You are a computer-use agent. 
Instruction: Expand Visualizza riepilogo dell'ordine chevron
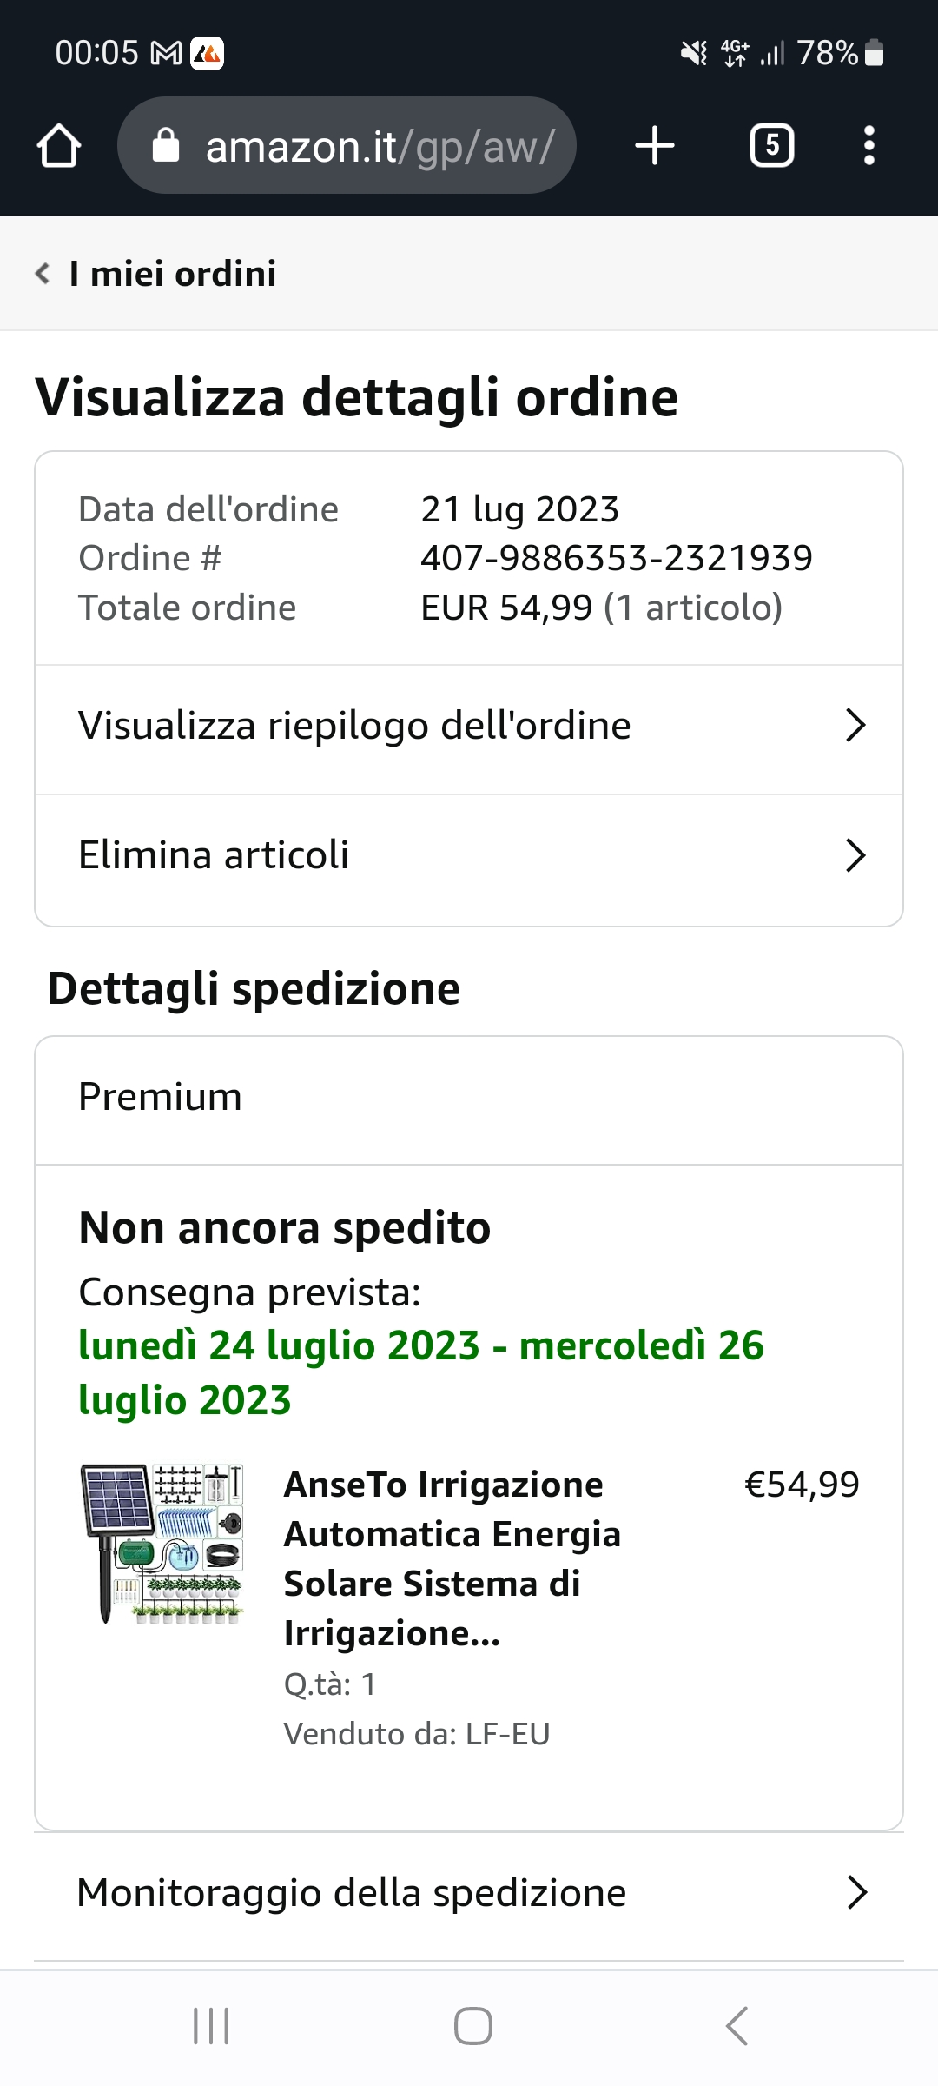(x=855, y=725)
